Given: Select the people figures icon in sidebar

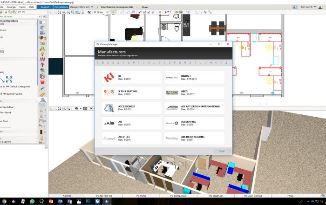Looking at the screenshot, I should pos(42,49).
